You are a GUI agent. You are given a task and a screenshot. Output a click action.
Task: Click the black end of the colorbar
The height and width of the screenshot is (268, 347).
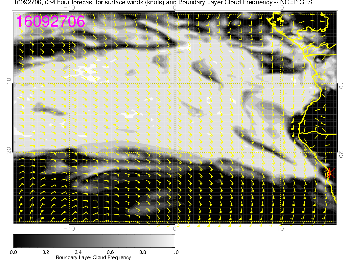coord(16,240)
